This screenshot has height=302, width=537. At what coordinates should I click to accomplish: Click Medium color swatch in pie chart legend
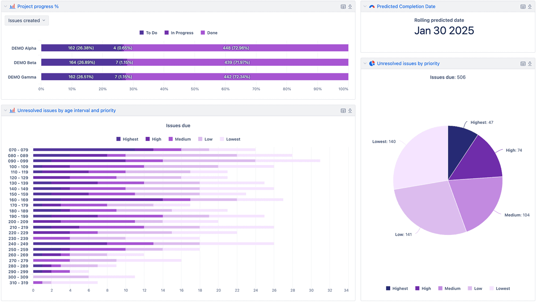click(441, 289)
